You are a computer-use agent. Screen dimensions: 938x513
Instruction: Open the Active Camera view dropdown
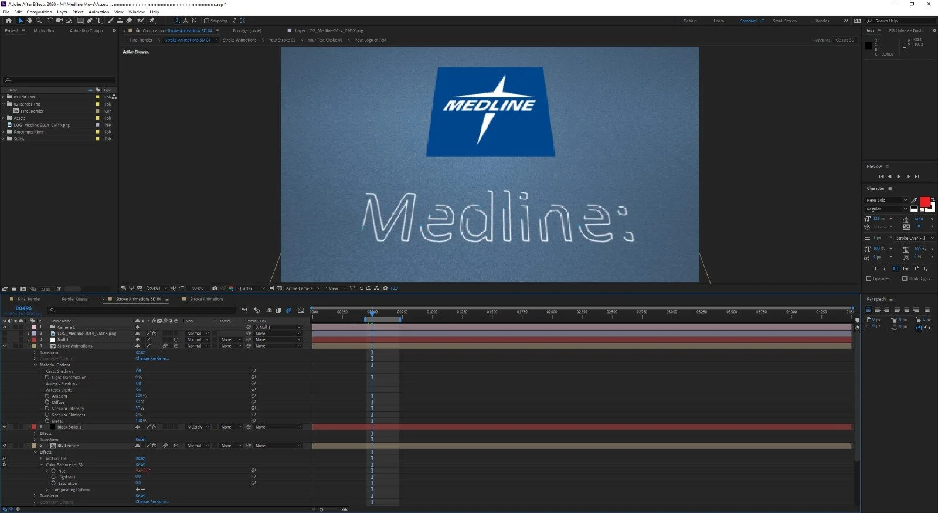point(303,288)
